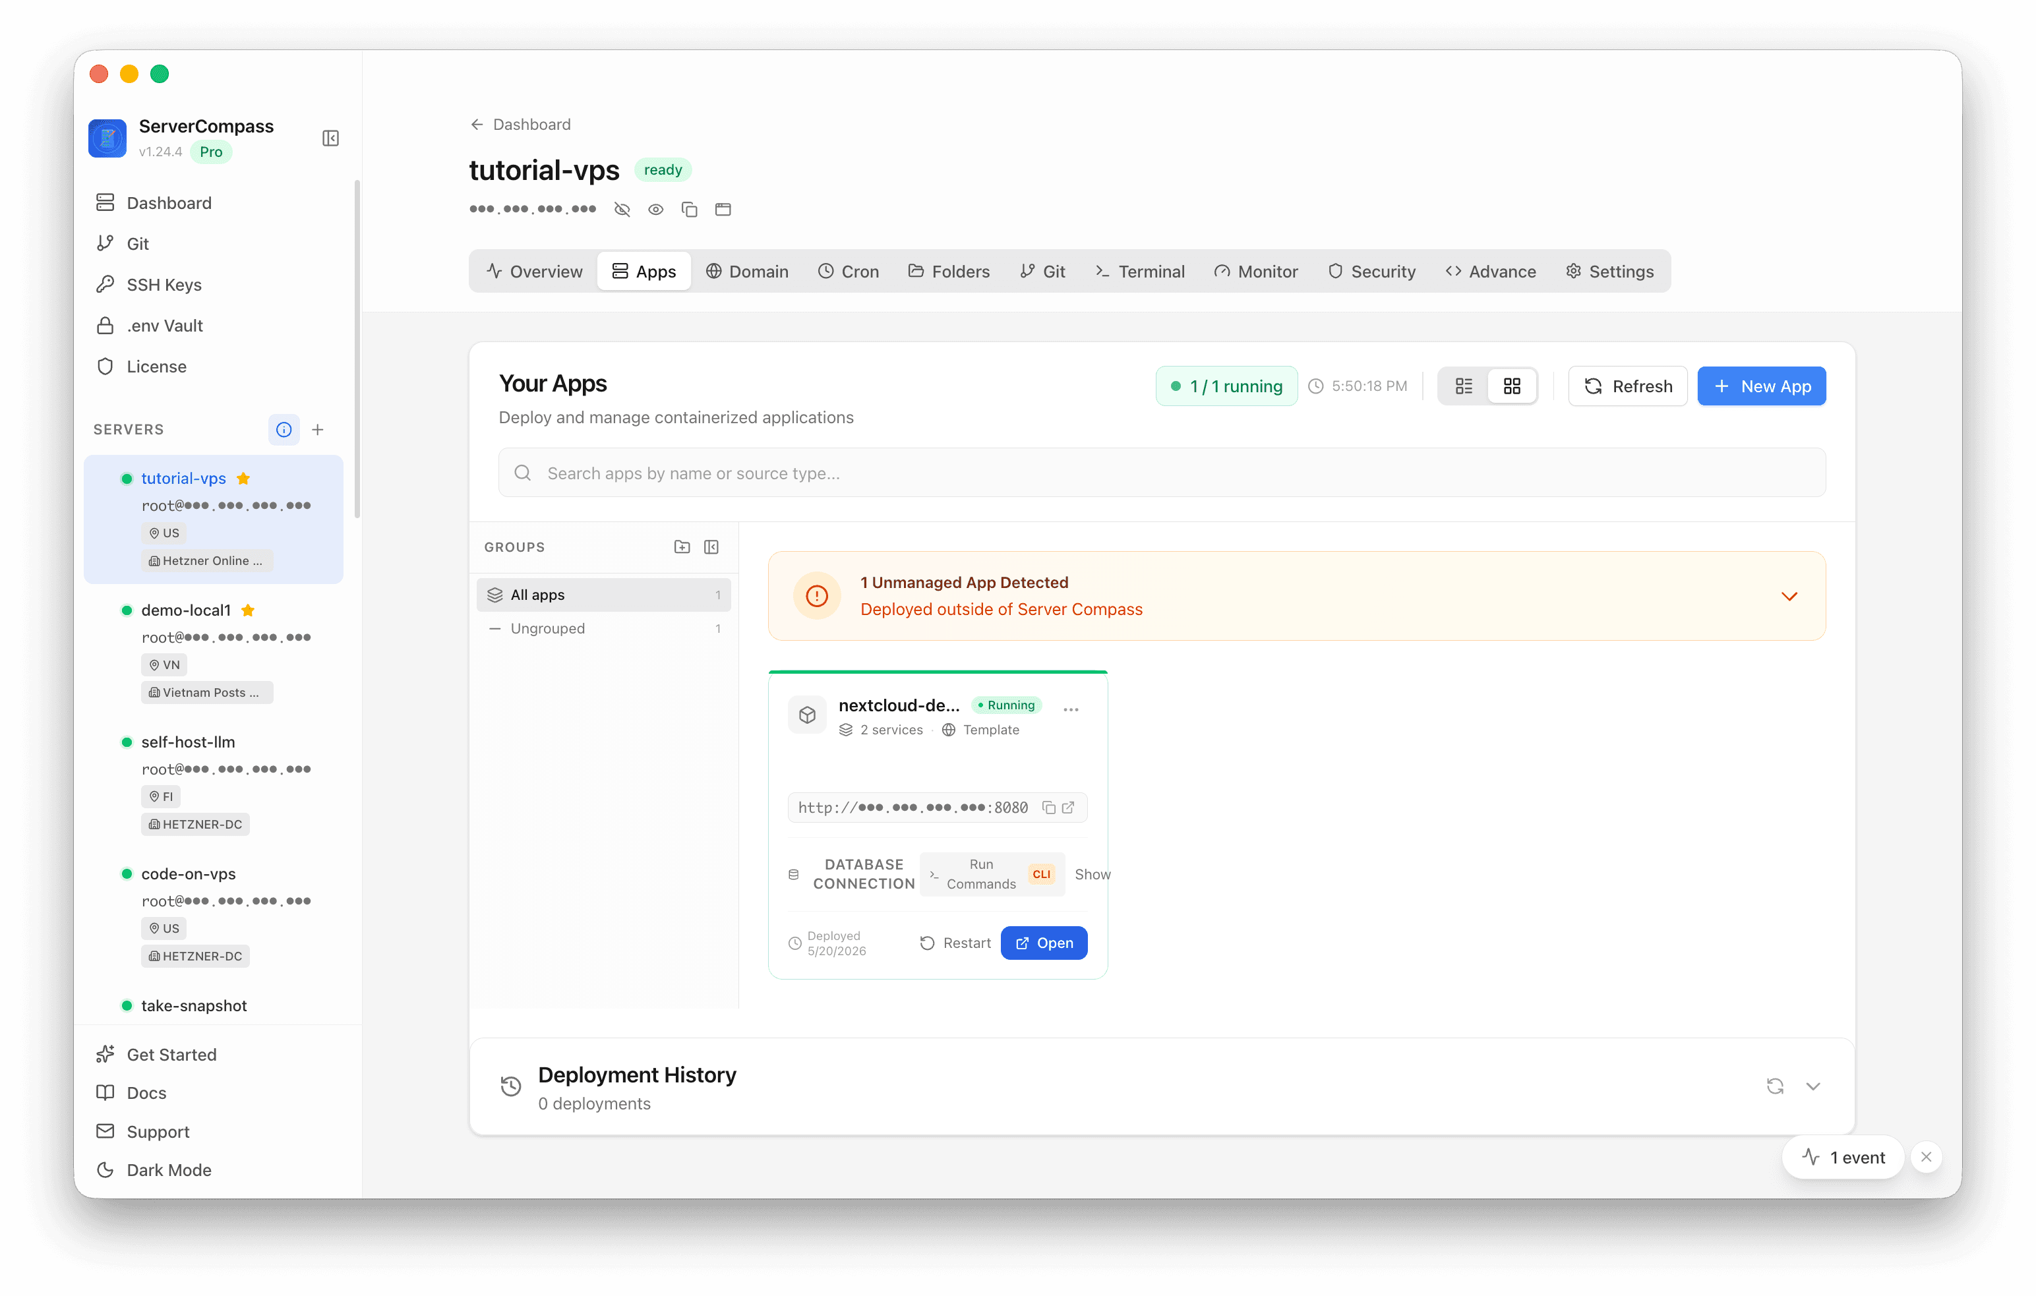Open the Monitor tab
The image size is (2036, 1296).
pos(1255,272)
